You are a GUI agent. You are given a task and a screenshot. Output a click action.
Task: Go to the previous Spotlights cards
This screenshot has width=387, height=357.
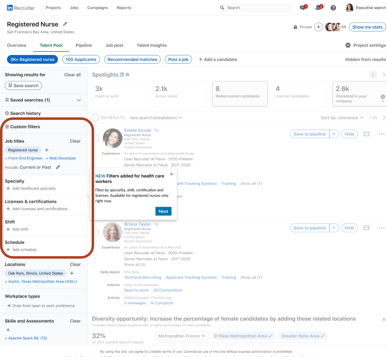tap(373, 75)
